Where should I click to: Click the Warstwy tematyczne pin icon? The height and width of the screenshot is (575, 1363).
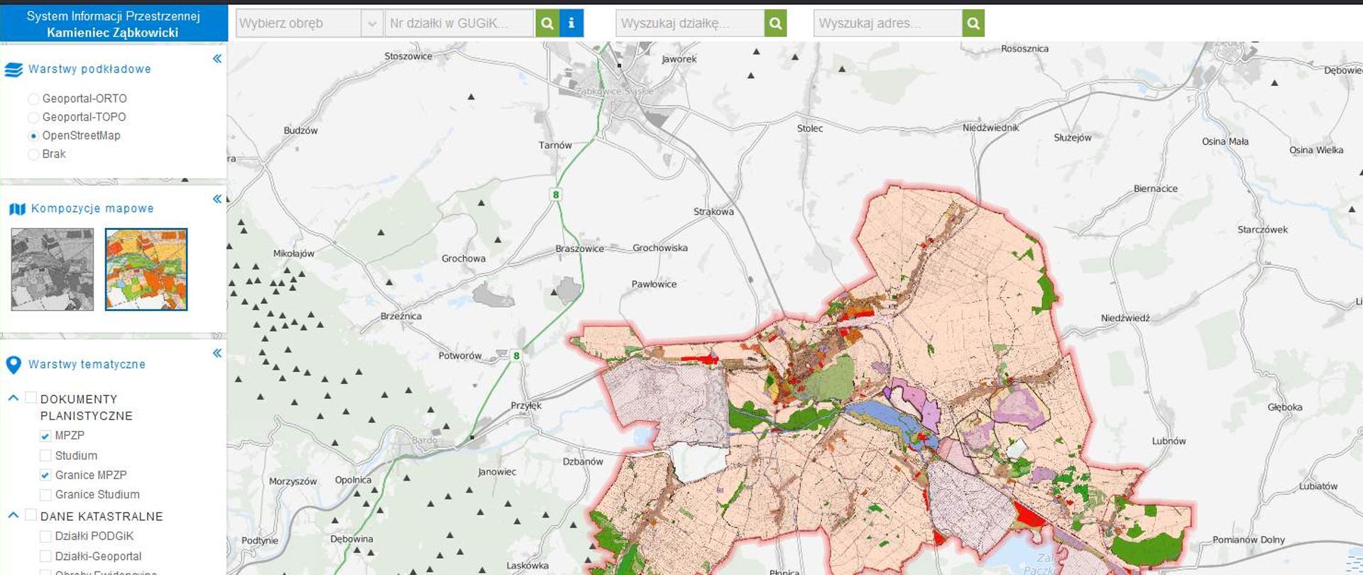click(13, 365)
